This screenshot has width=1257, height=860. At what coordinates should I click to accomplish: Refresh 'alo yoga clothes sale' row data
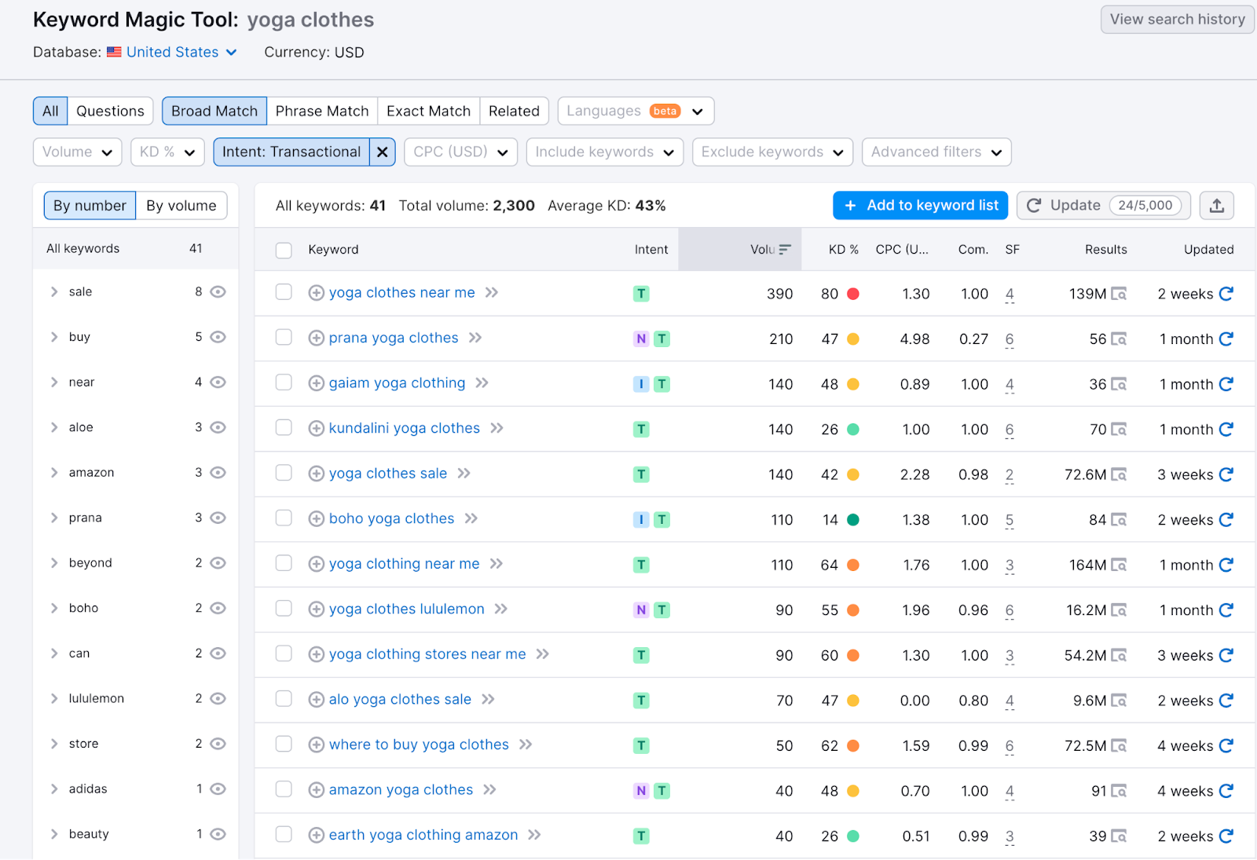tap(1226, 701)
